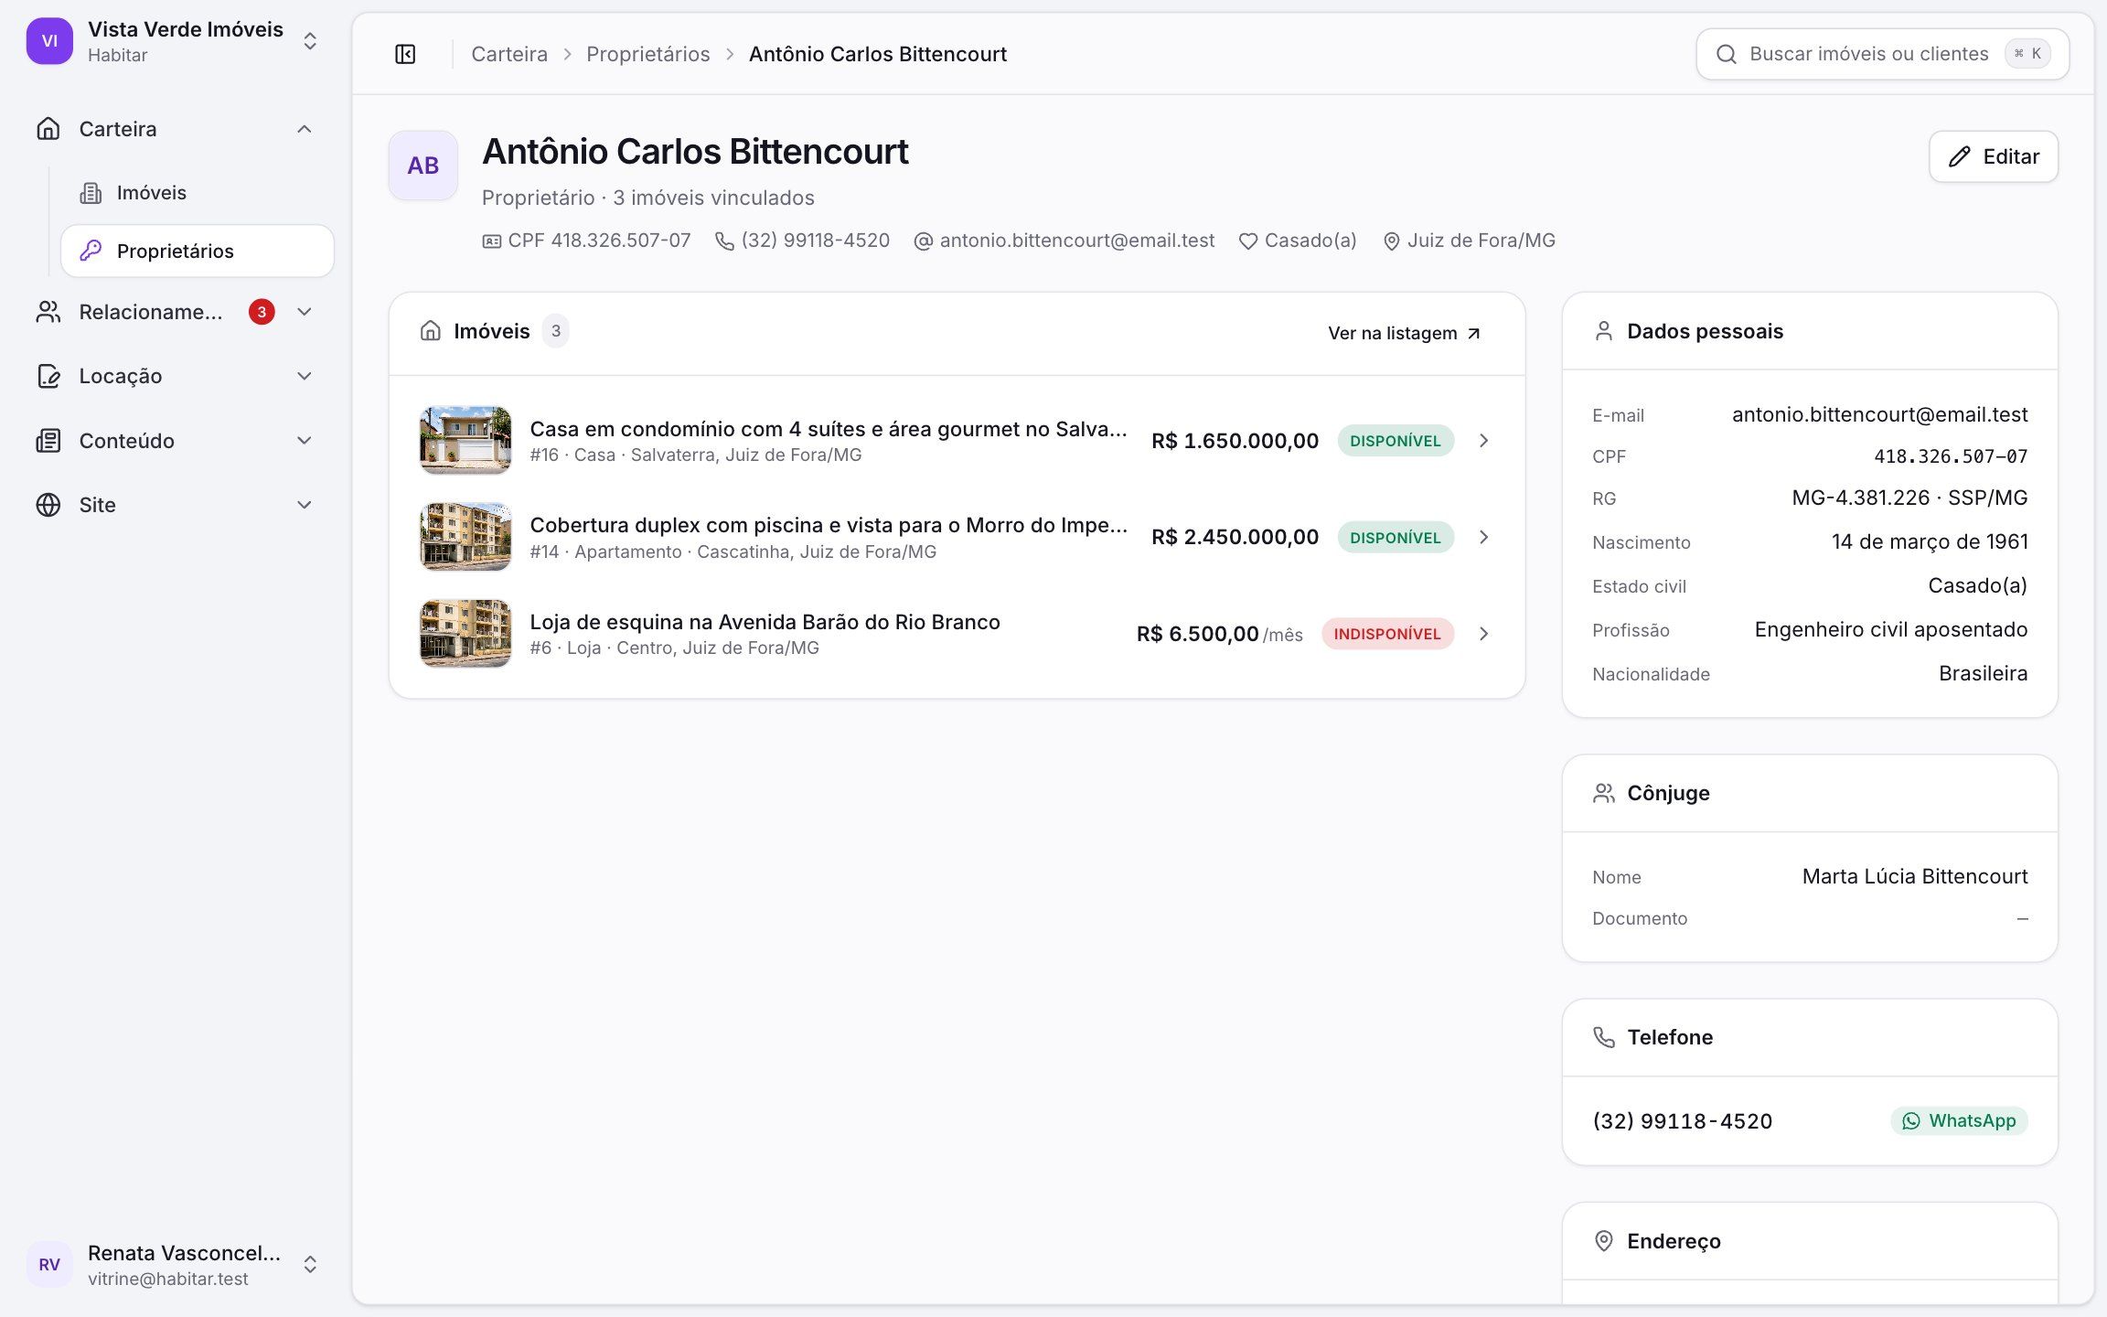Focus the Buscar imóveis ou clientes field
2107x1317 pixels.
(x=1882, y=54)
